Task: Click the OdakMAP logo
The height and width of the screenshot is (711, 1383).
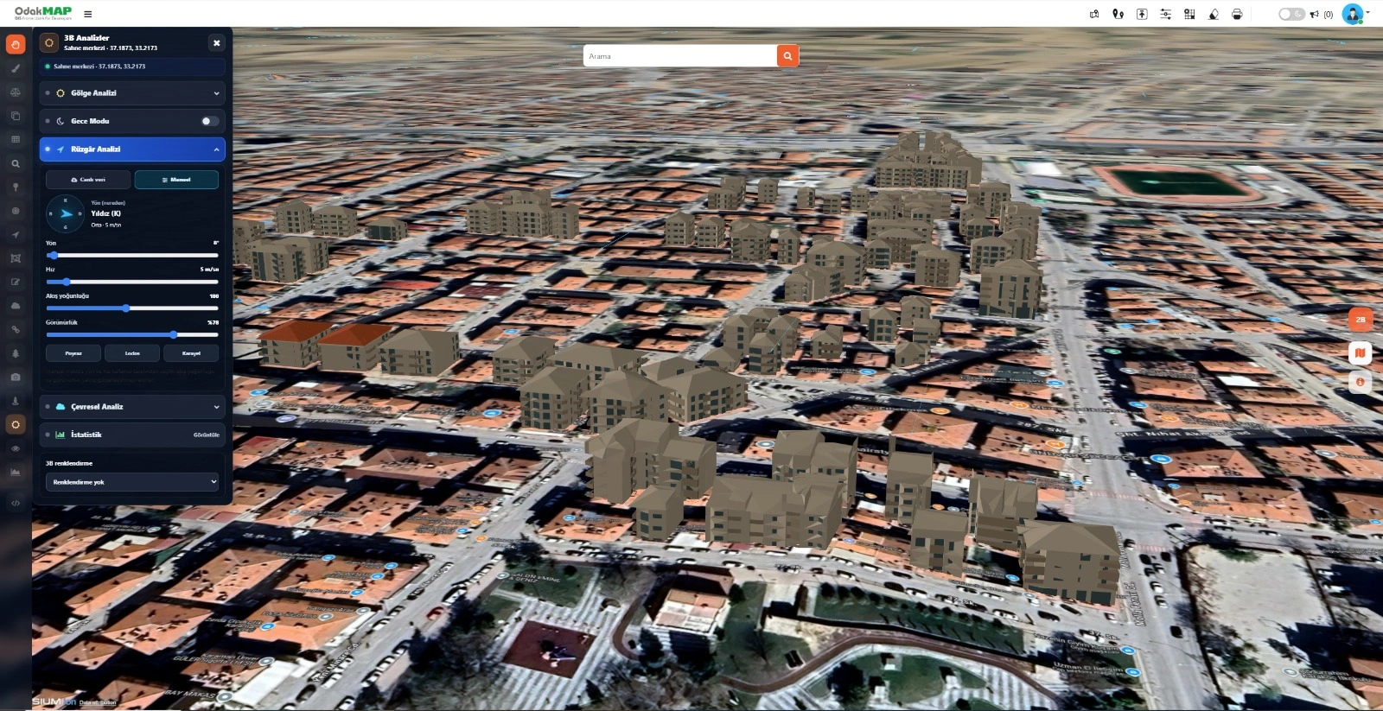Action: (x=43, y=13)
